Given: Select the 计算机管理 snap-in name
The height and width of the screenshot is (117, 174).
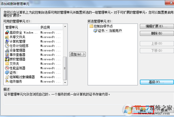Looking at the screenshot, I should (17, 41).
